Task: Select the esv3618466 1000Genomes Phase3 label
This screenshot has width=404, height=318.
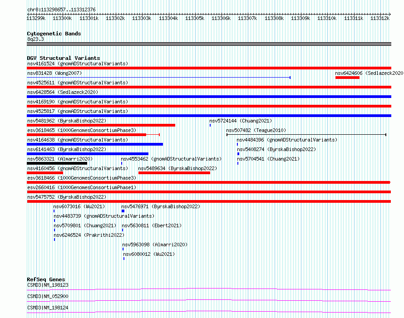Action: point(82,178)
